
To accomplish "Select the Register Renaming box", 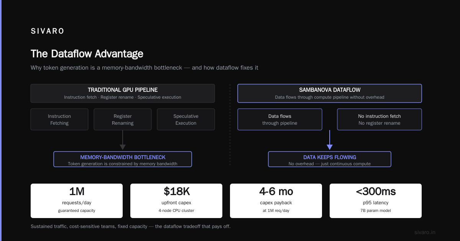I will pos(123,119).
